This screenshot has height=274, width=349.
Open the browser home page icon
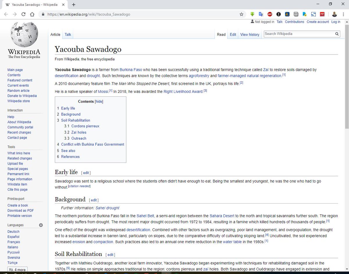coord(32,14)
